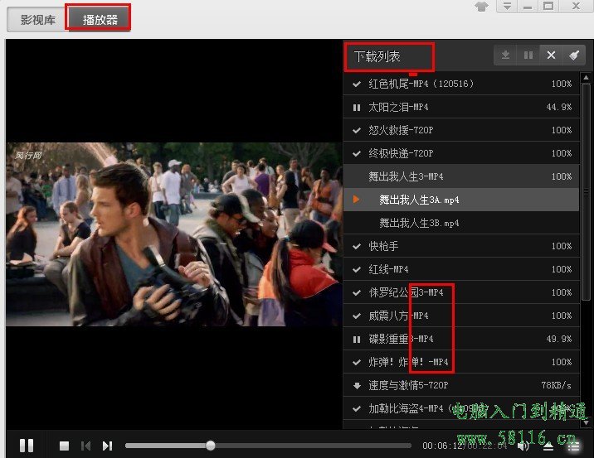This screenshot has height=458, width=594.
Task: Go to previous video
Action: 85,446
